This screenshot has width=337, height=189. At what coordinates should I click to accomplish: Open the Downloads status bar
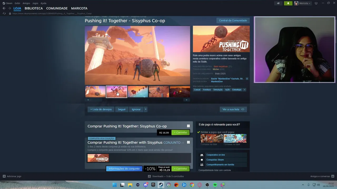166,176
